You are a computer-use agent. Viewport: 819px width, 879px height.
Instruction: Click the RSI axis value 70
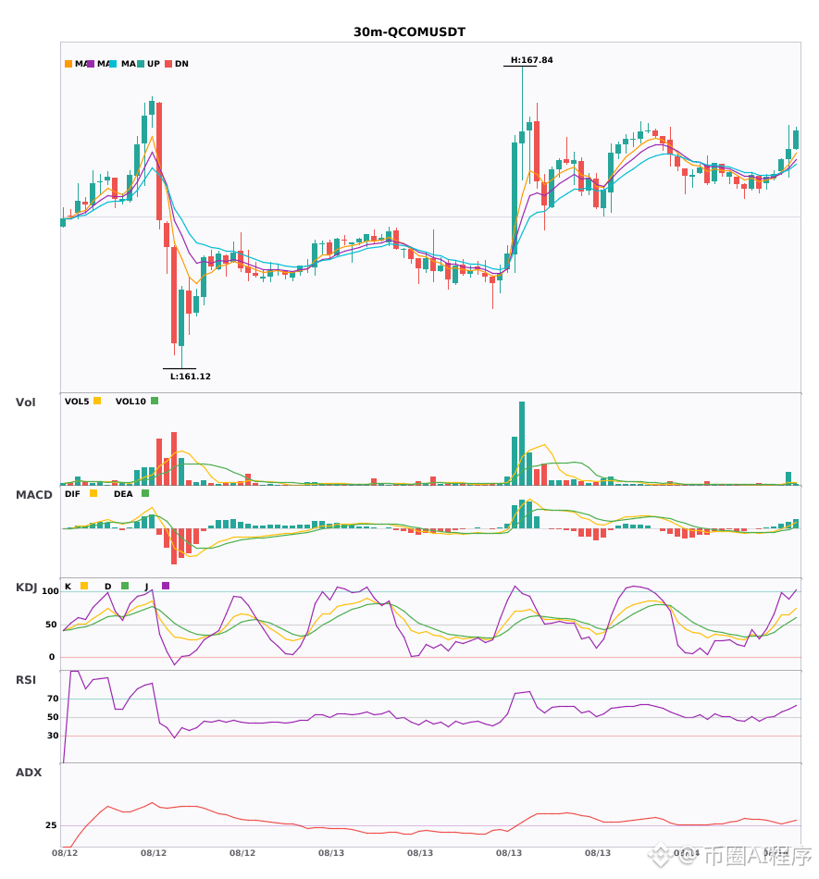pyautogui.click(x=53, y=699)
